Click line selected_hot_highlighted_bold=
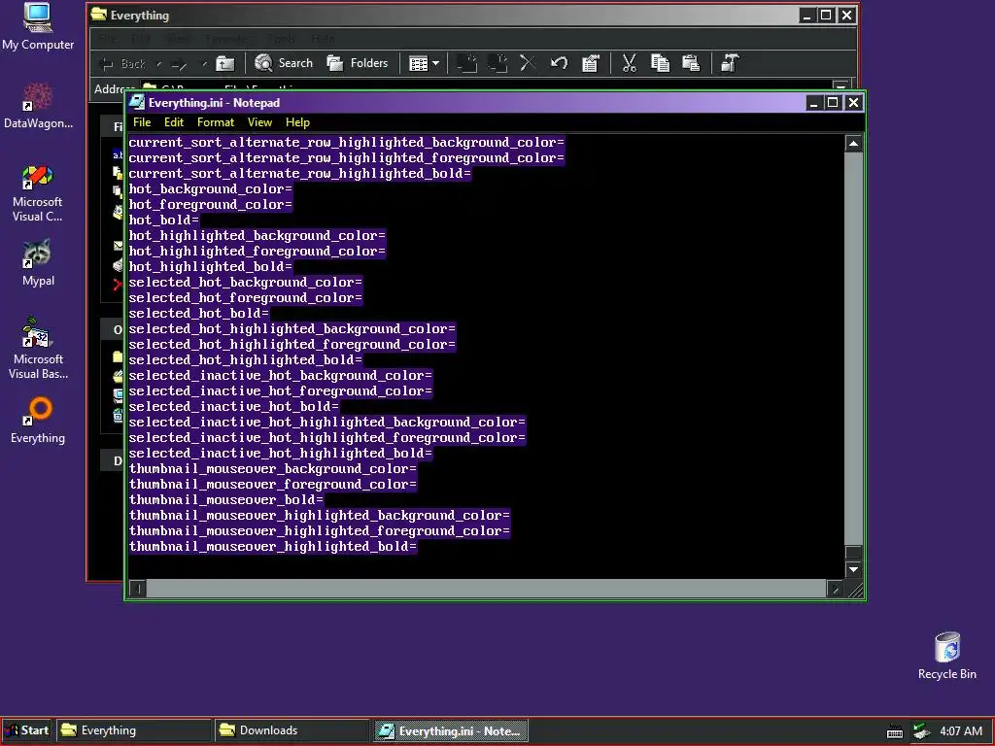 [246, 359]
